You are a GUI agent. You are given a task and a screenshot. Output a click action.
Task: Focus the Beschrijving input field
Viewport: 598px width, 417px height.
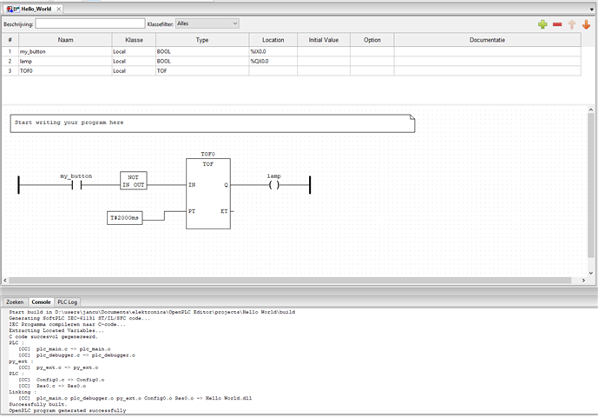click(90, 23)
